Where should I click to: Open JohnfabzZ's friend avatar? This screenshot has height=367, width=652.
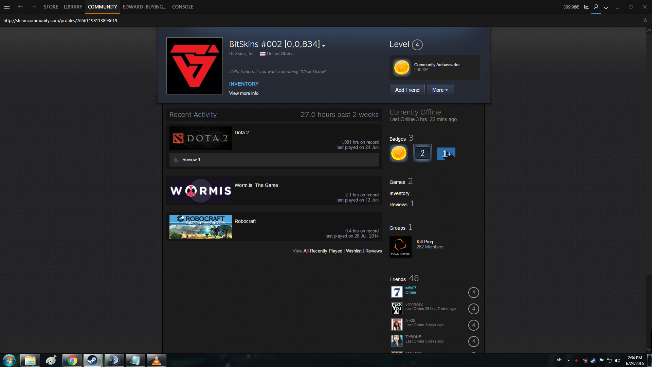(x=397, y=308)
